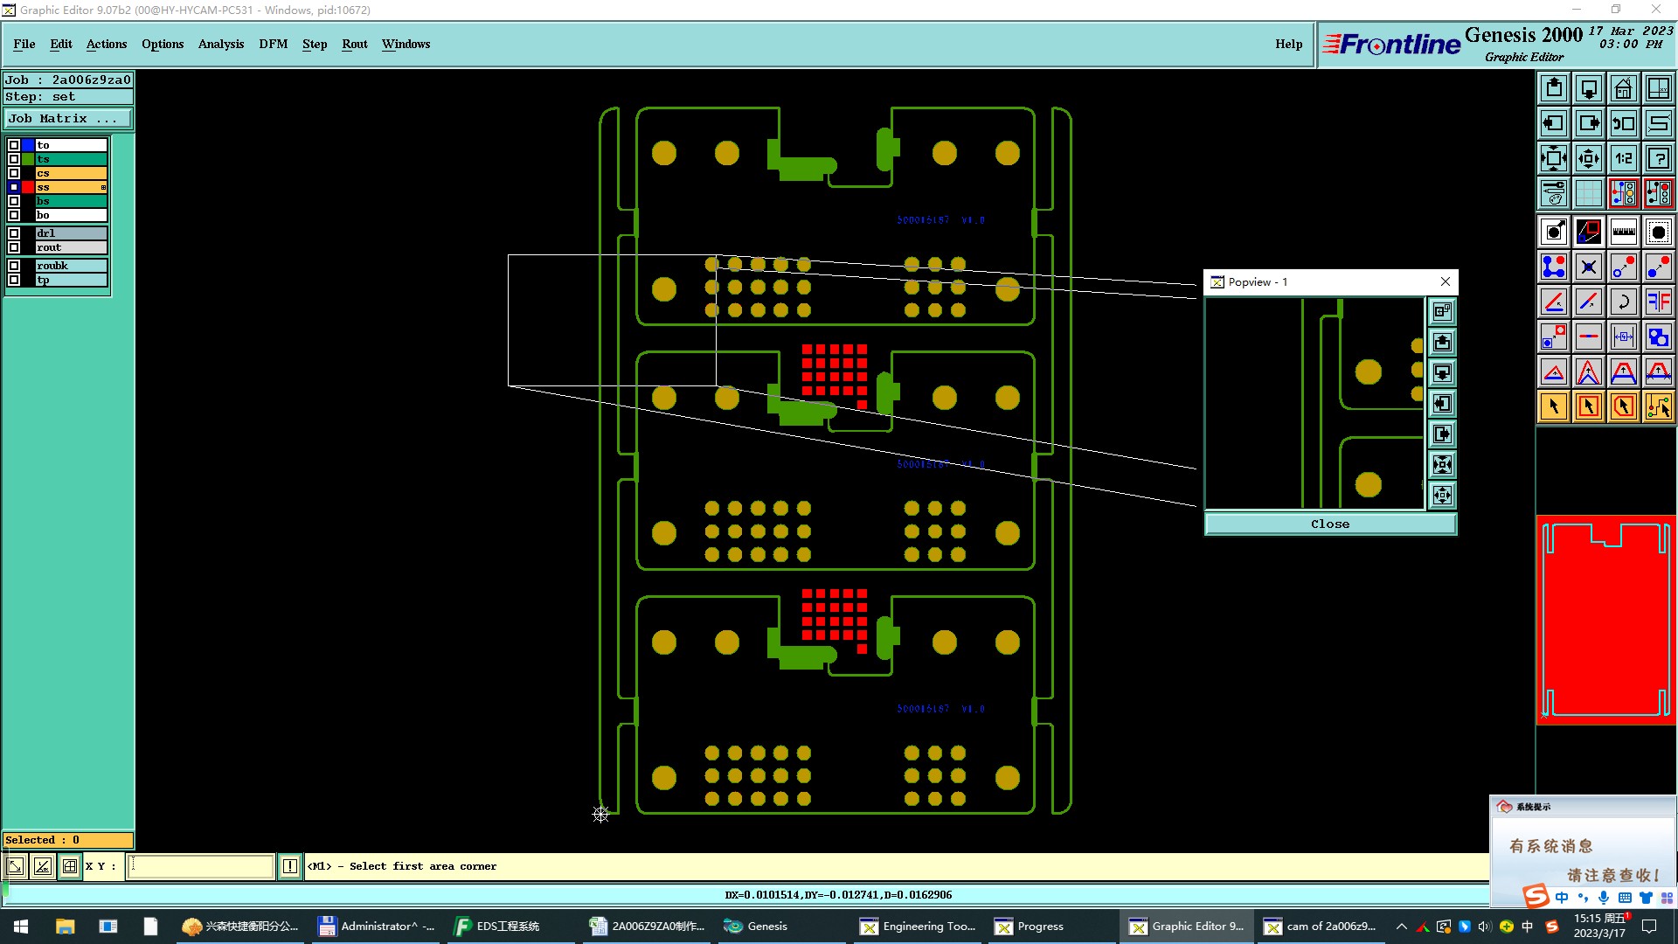Click the 1:2 zoom scale icon
The image size is (1678, 944).
pyautogui.click(x=1623, y=158)
